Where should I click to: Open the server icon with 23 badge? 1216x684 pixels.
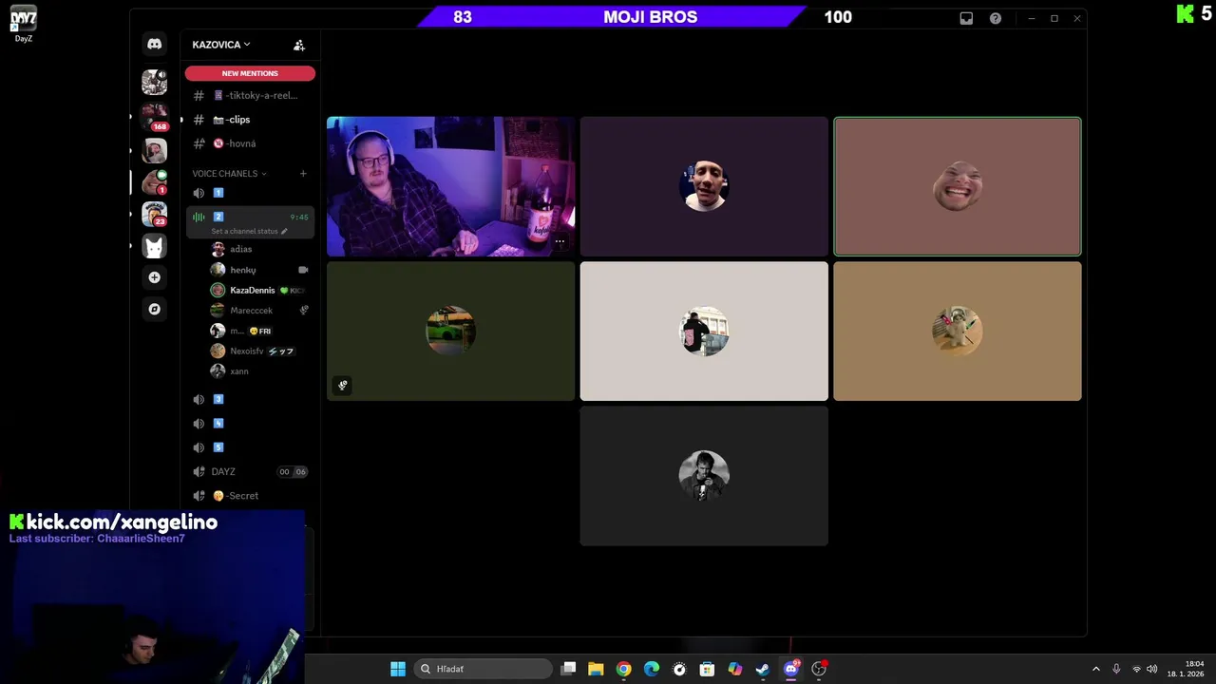click(154, 214)
